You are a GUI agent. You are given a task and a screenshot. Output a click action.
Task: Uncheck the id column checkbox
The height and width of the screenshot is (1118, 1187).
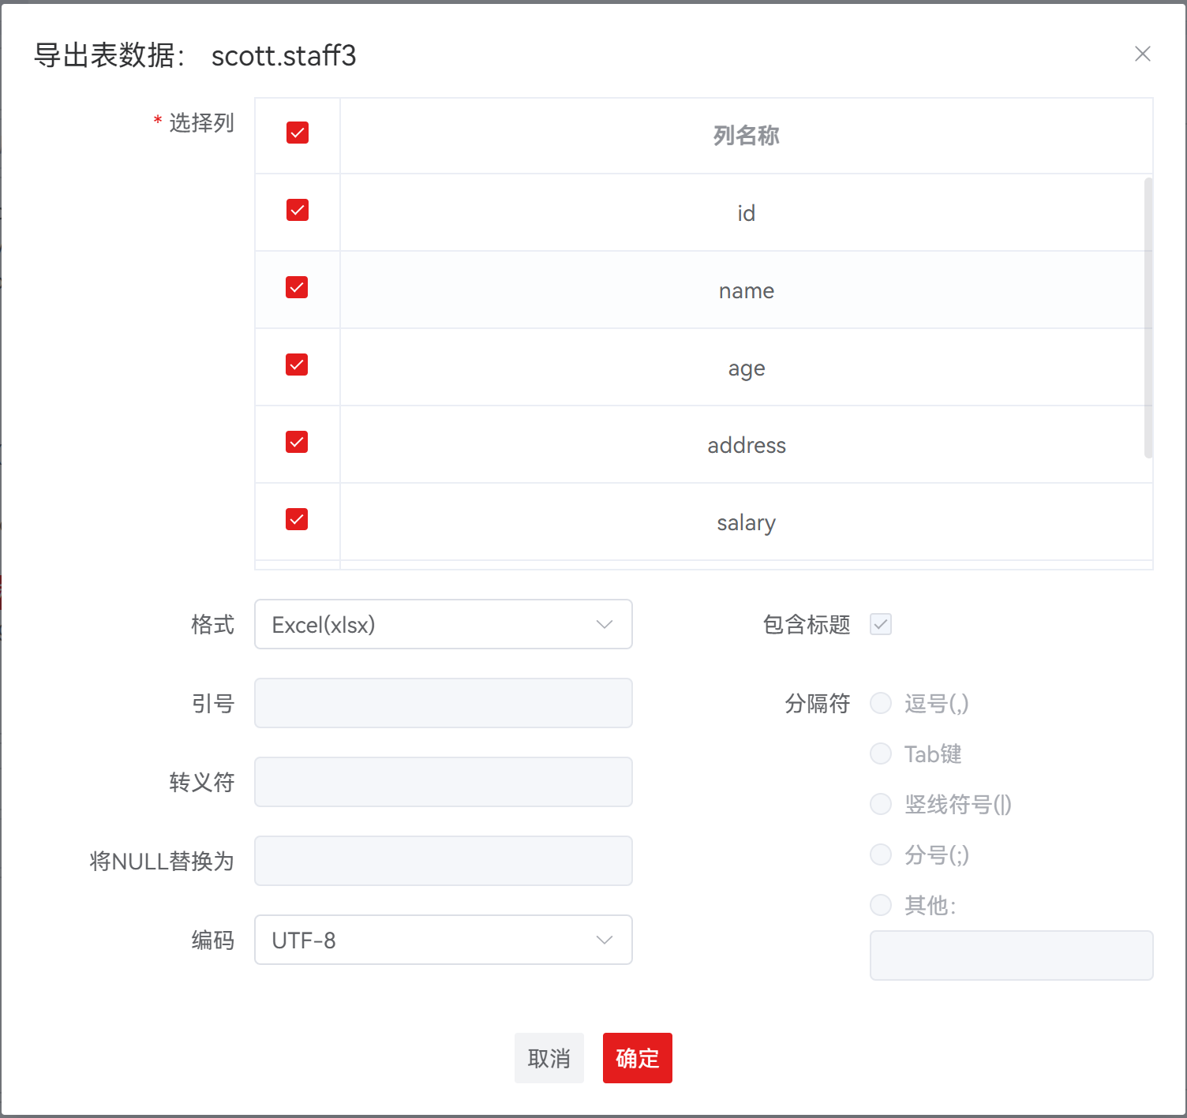coord(298,210)
